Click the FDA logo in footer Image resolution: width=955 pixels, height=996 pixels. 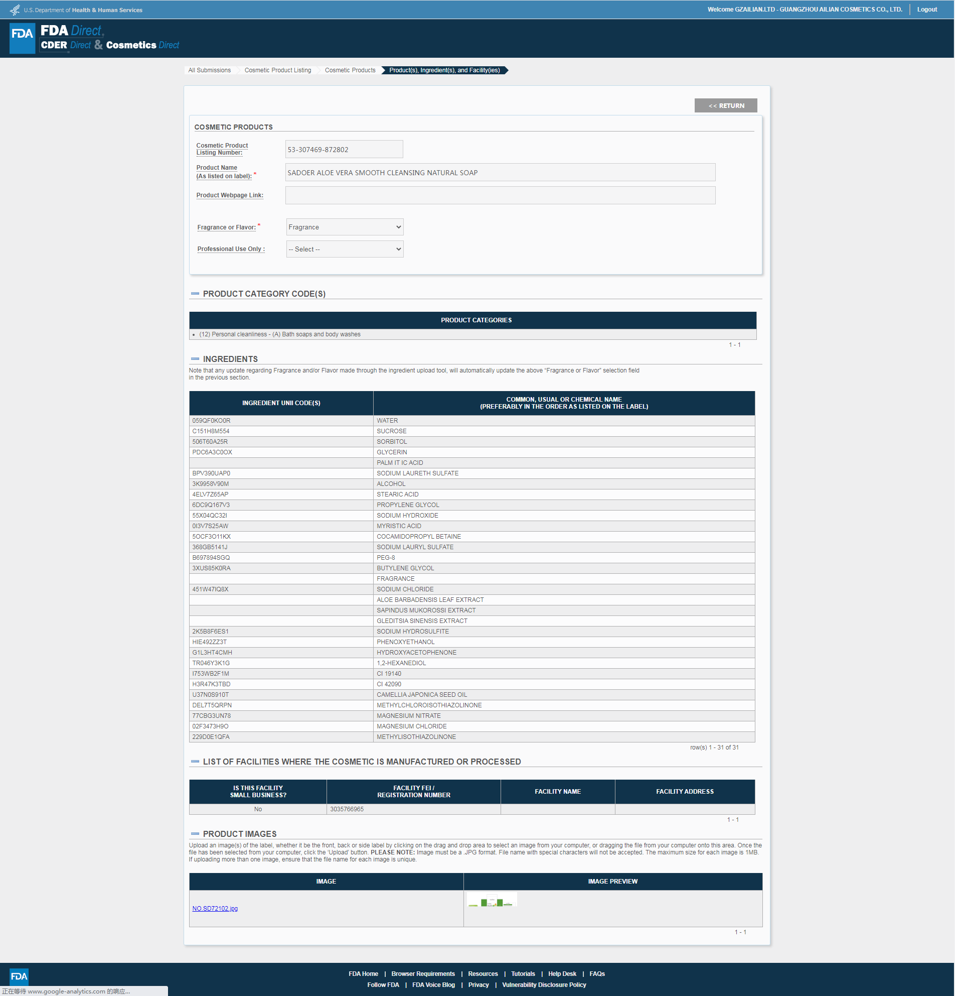(19, 976)
